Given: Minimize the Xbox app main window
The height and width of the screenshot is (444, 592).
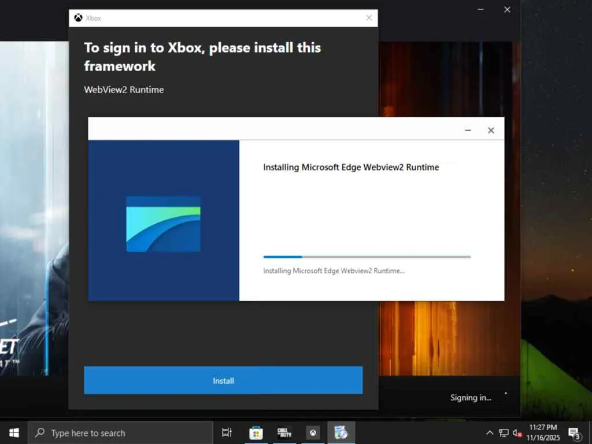Looking at the screenshot, I should click(x=480, y=9).
